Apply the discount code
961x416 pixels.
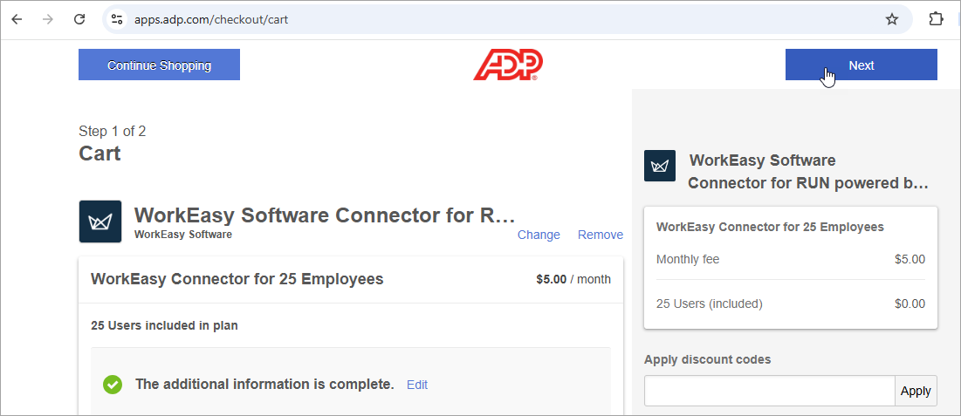coord(916,391)
